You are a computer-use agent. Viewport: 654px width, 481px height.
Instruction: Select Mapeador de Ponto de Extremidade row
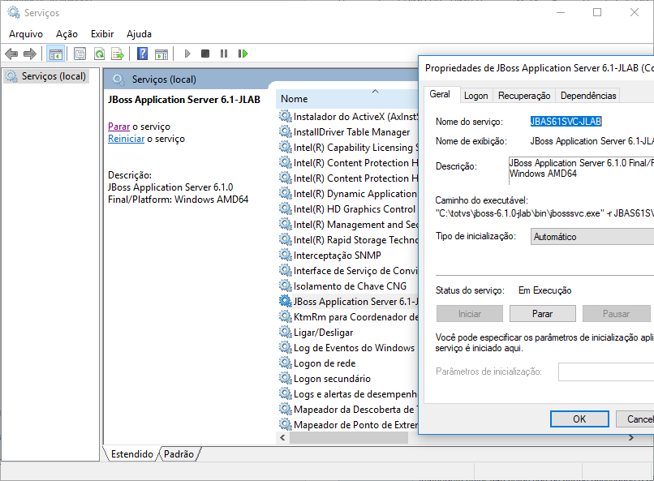pyautogui.click(x=348, y=425)
